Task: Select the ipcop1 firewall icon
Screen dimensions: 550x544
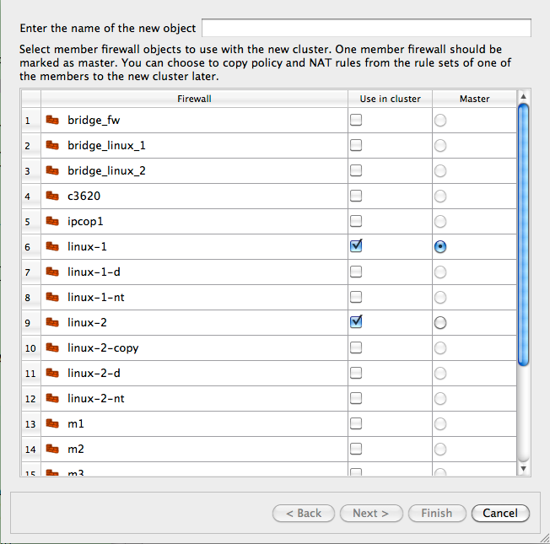Action: 52,222
